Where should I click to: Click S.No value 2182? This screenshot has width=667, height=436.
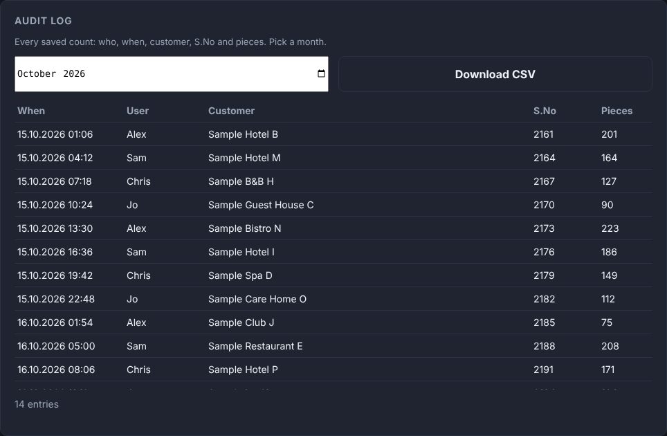[544, 299]
